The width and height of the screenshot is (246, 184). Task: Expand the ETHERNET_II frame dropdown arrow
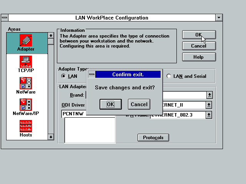[209, 105]
